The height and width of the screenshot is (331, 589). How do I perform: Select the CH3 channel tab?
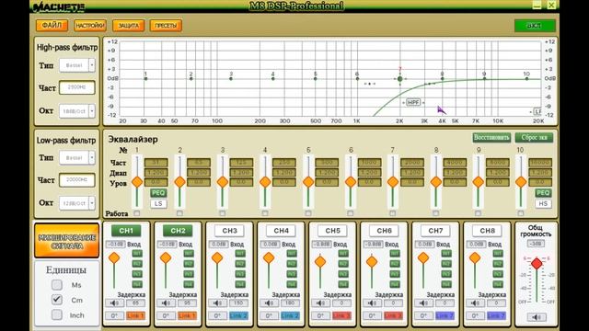pos(229,231)
